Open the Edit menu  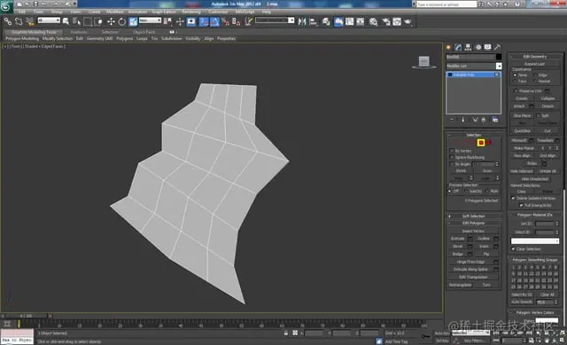pyautogui.click(x=22, y=12)
